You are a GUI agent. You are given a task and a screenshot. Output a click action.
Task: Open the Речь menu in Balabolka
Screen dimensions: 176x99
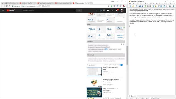click(x=143, y=4)
